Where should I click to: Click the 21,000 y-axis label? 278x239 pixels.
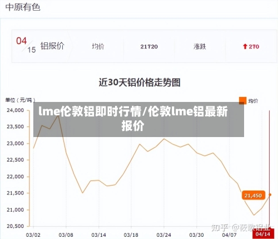(x=16, y=210)
